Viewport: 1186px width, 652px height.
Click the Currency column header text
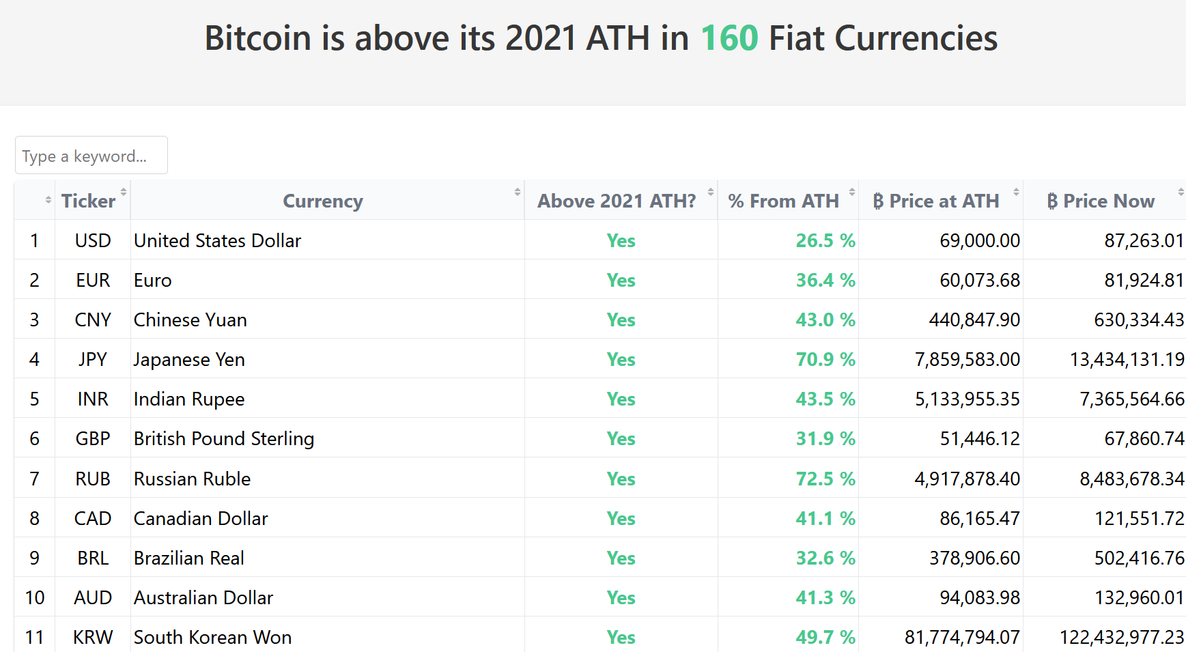pyautogui.click(x=323, y=201)
